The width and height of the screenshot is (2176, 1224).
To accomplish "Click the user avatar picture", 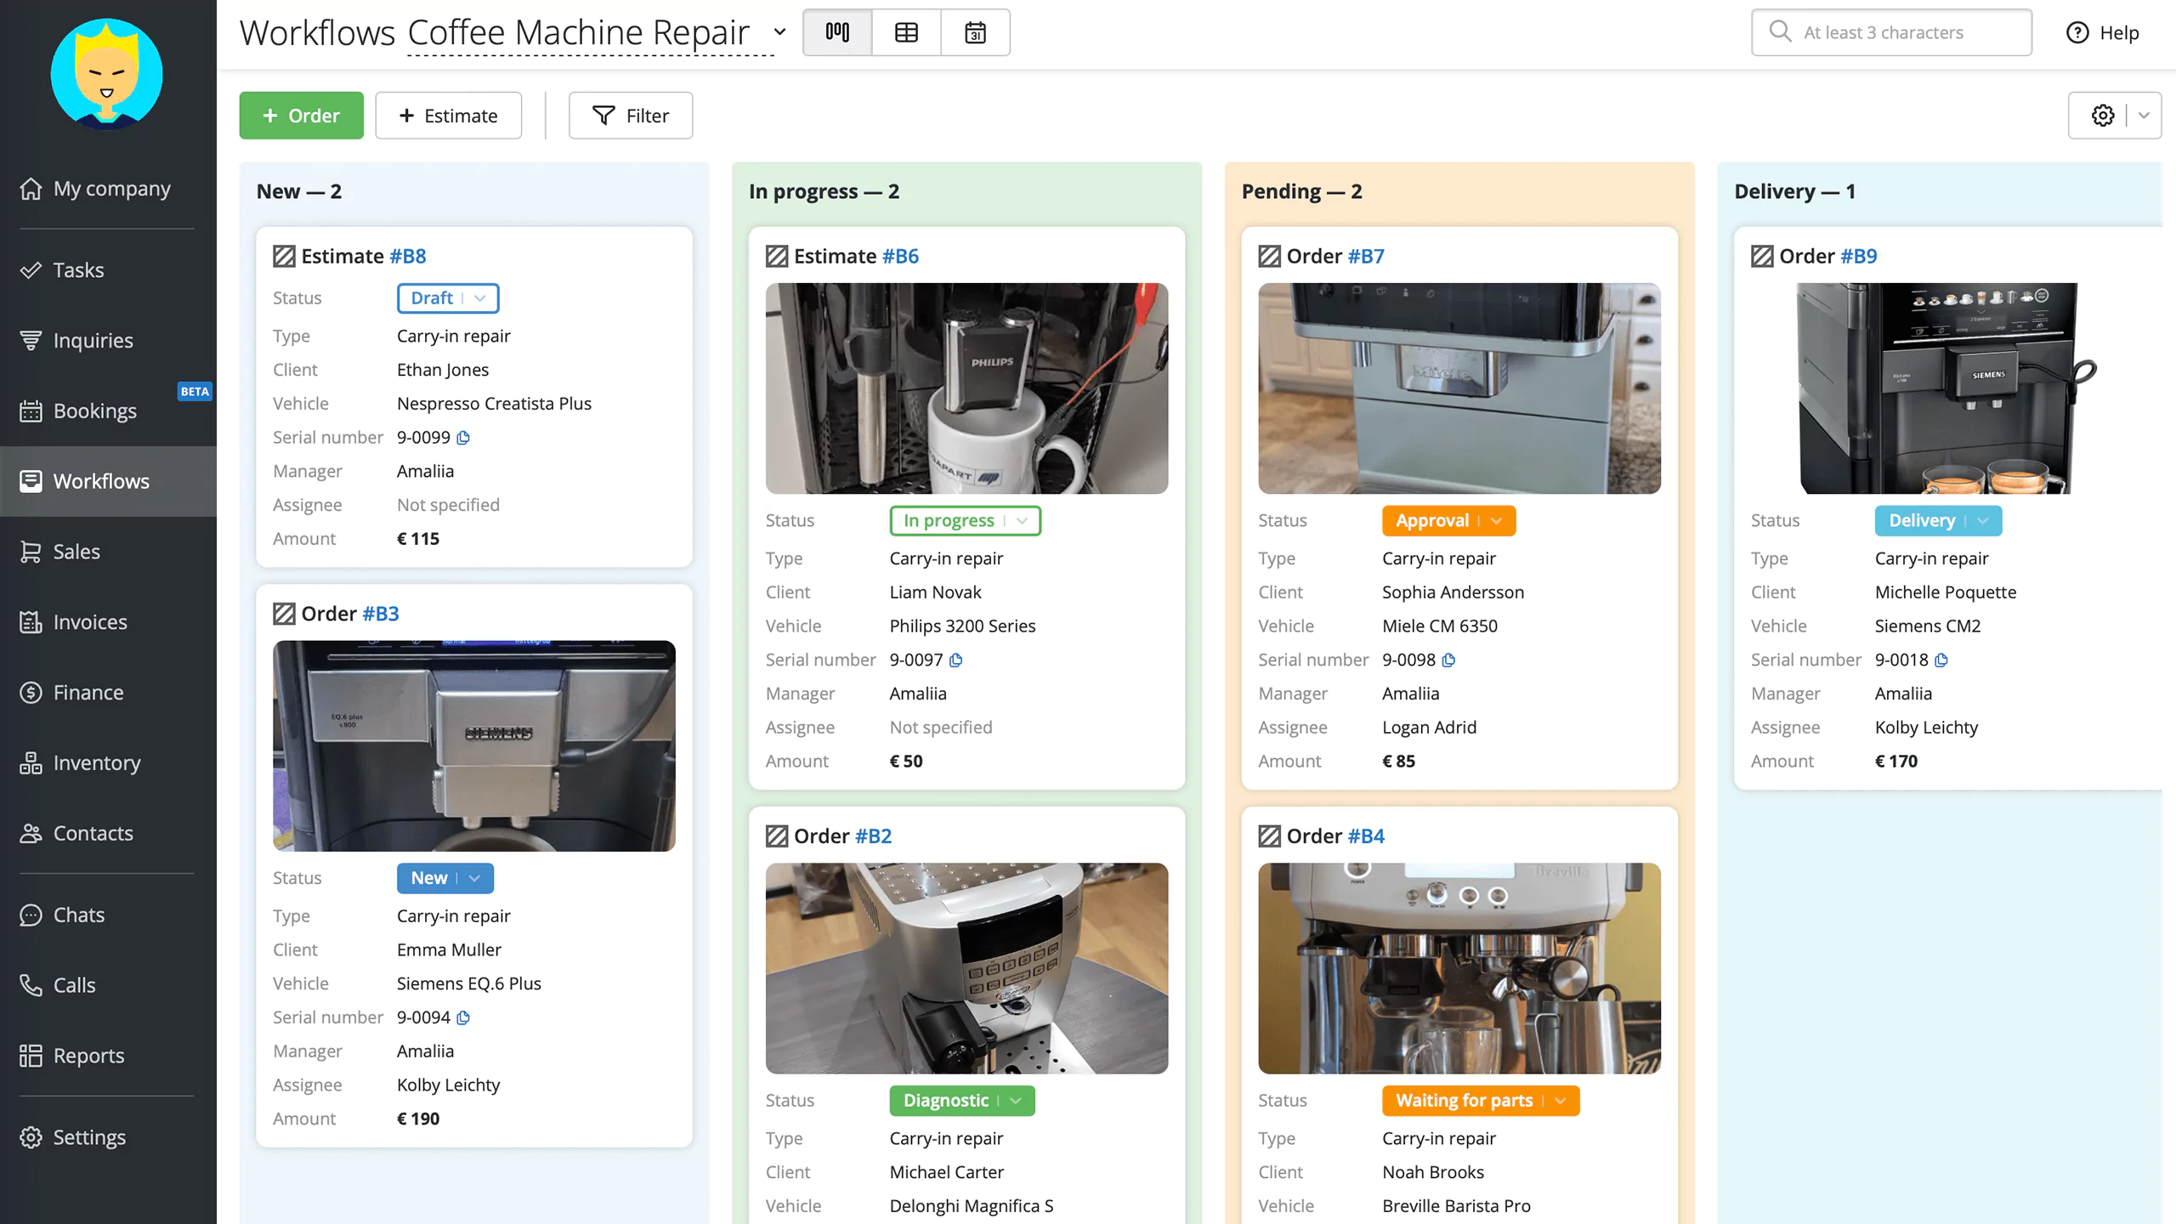I will [x=107, y=73].
